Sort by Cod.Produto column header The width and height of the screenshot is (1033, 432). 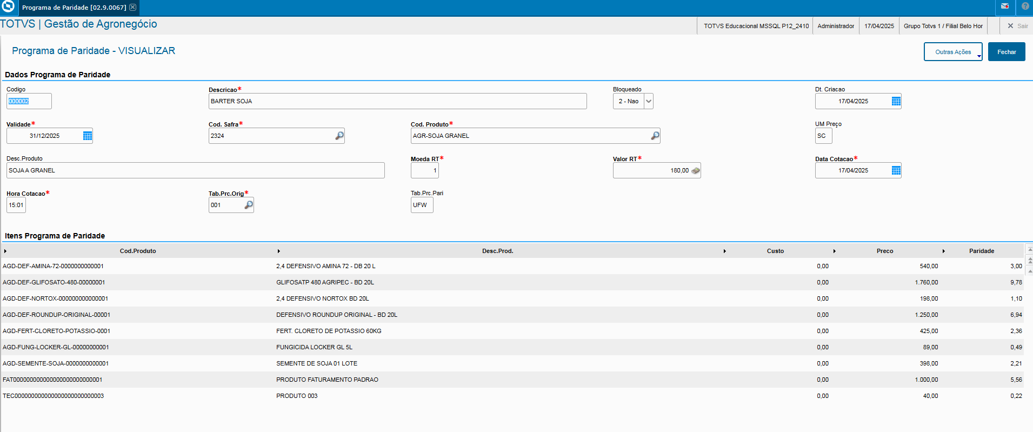click(x=138, y=251)
